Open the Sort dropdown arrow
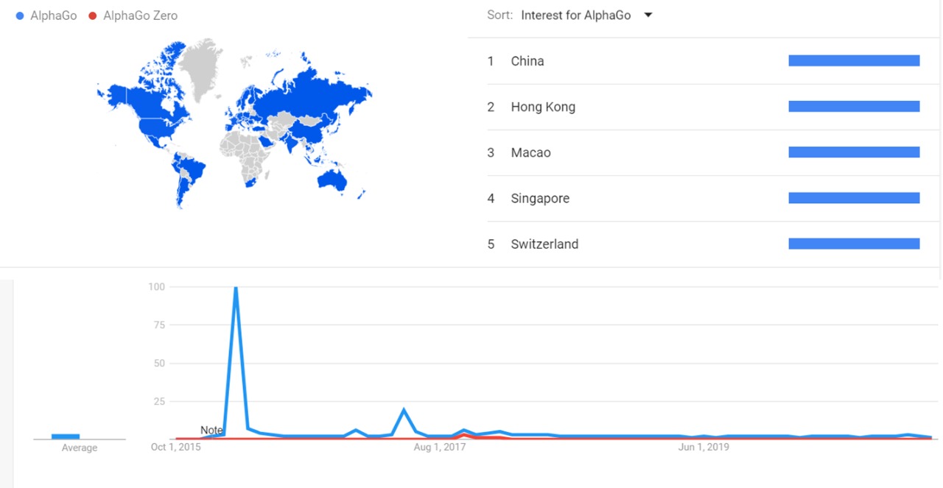The image size is (943, 488). 648,15
